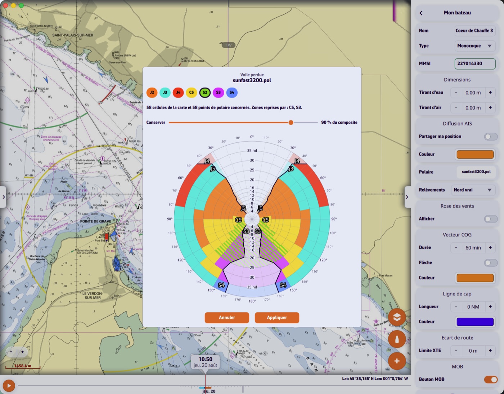Click Annuler to cancel sail loss

[227, 318]
